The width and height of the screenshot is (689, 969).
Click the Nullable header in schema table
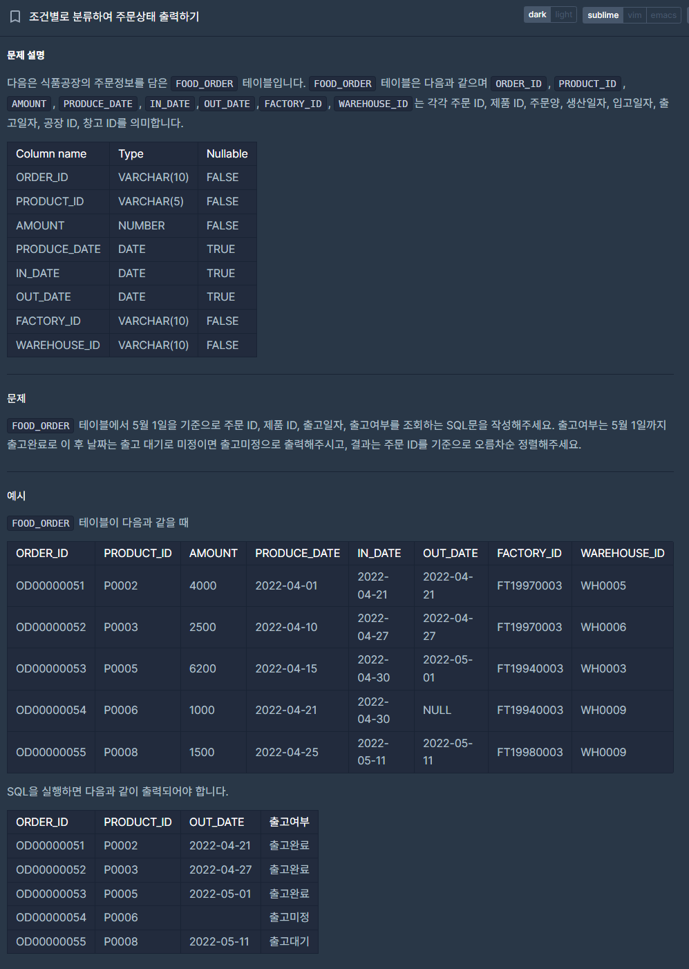click(x=227, y=154)
